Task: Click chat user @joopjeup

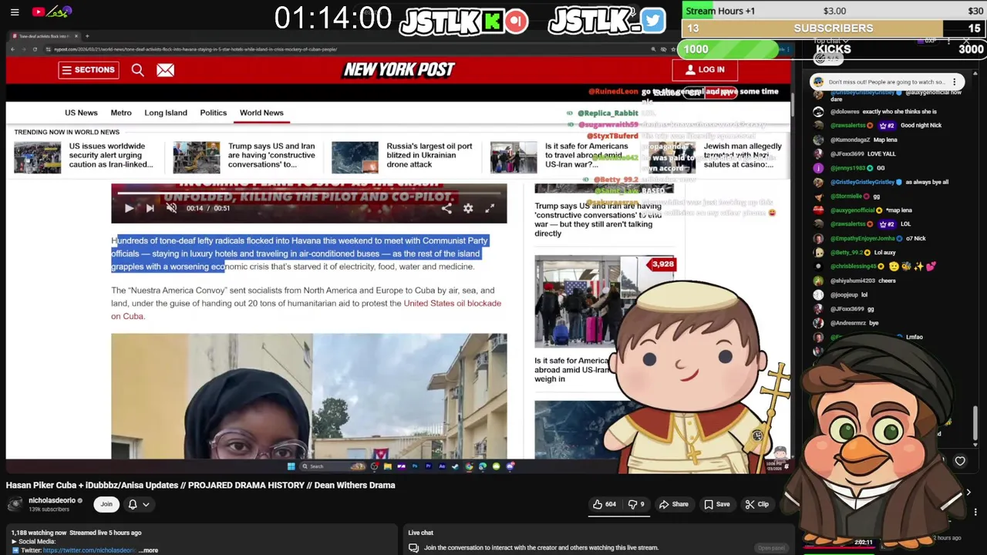Action: 844,294
